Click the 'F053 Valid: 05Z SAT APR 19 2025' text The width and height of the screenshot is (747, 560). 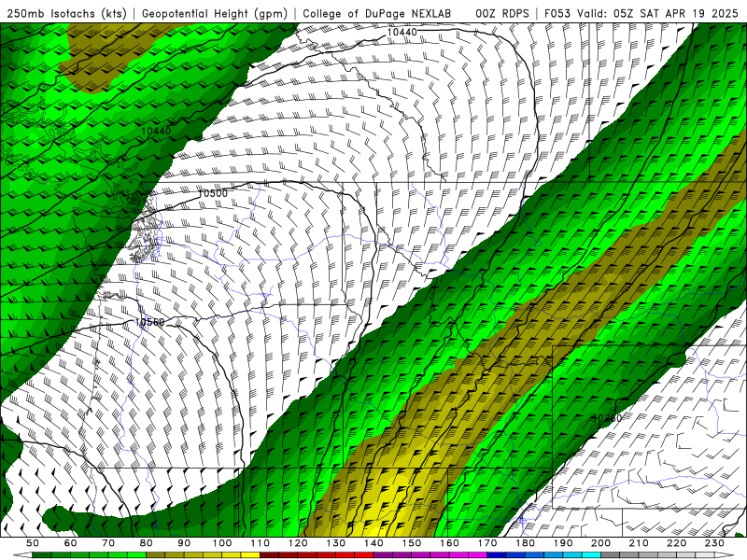641,14
